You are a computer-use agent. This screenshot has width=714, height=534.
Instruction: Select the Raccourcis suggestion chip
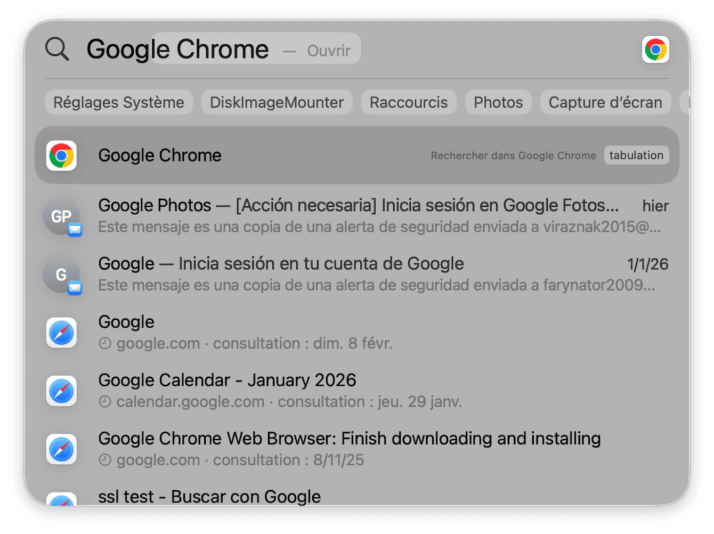pyautogui.click(x=409, y=102)
